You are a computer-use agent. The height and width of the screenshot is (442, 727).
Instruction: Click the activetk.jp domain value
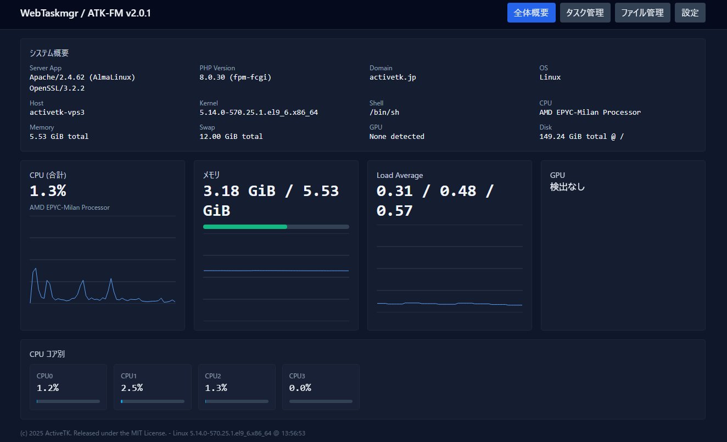tap(393, 77)
